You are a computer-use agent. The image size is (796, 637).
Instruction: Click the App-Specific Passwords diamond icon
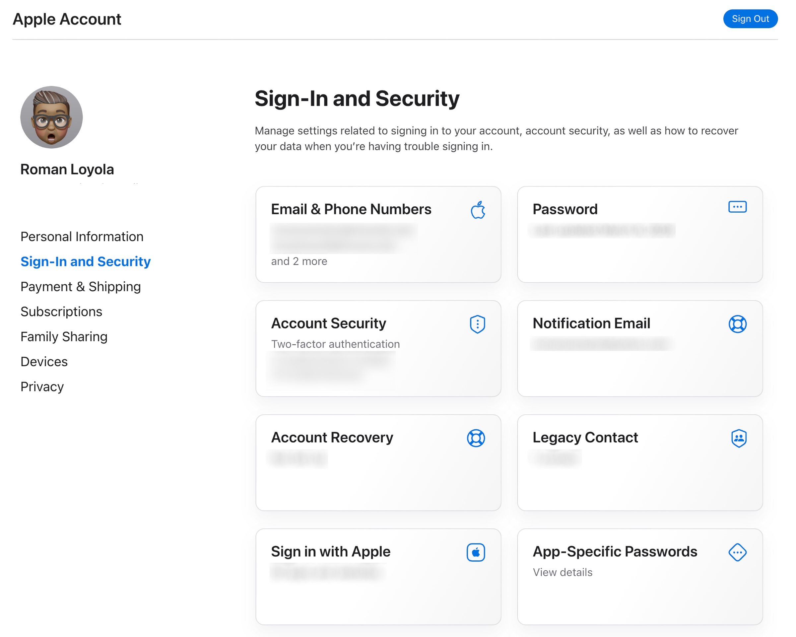[x=738, y=552]
